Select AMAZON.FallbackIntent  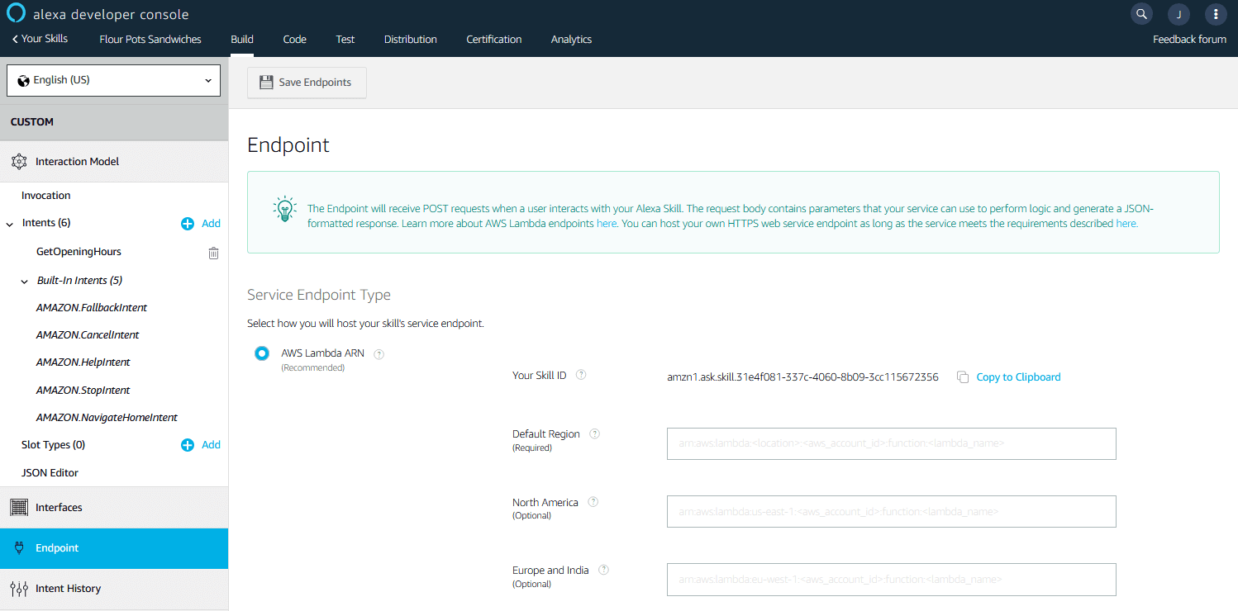[92, 308]
